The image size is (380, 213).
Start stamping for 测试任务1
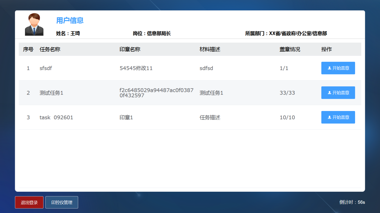338,93
